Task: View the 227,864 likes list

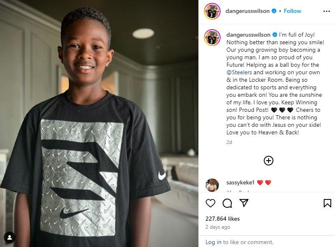Action: click(x=222, y=219)
